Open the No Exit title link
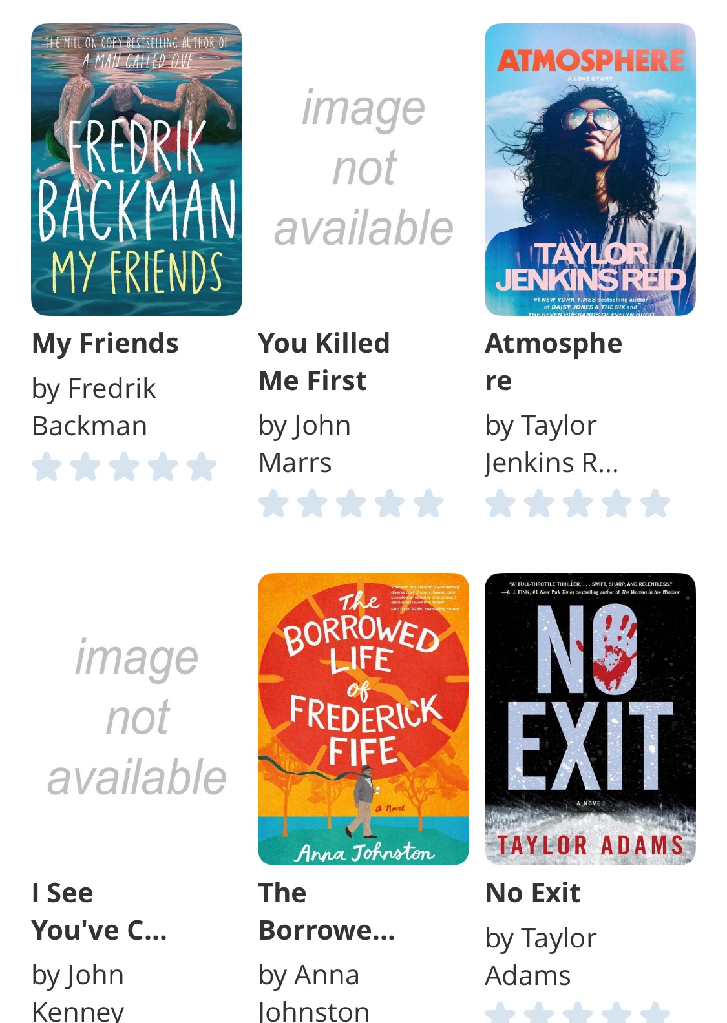 coord(533,893)
